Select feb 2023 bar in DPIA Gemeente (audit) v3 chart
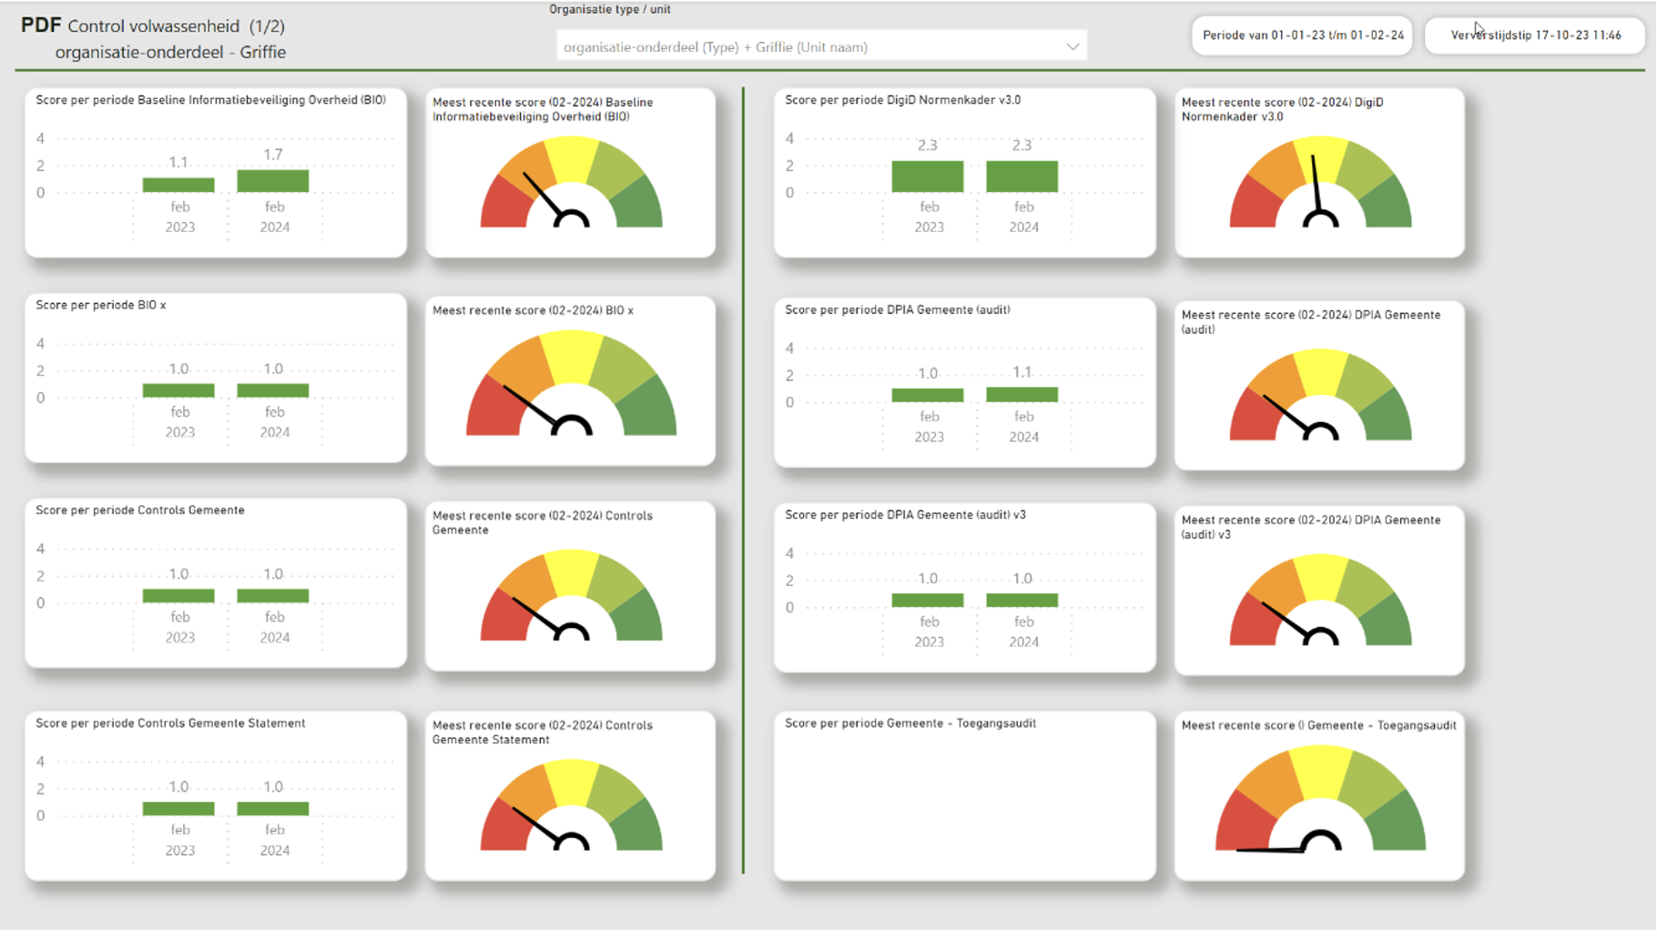The image size is (1657, 939). (x=928, y=601)
